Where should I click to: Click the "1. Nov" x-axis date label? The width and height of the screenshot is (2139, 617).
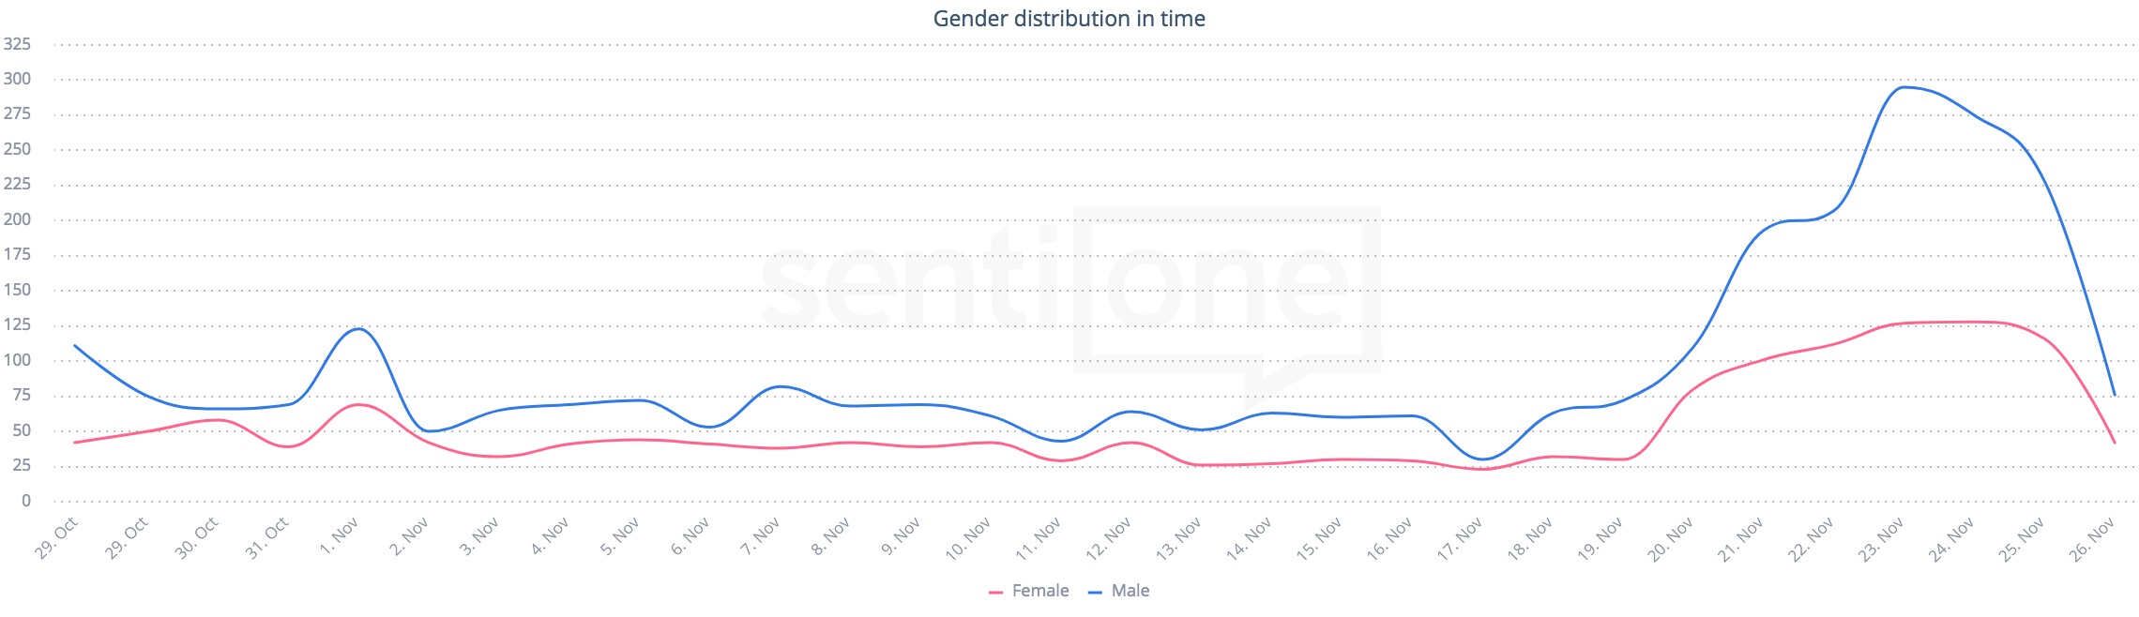[x=340, y=536]
